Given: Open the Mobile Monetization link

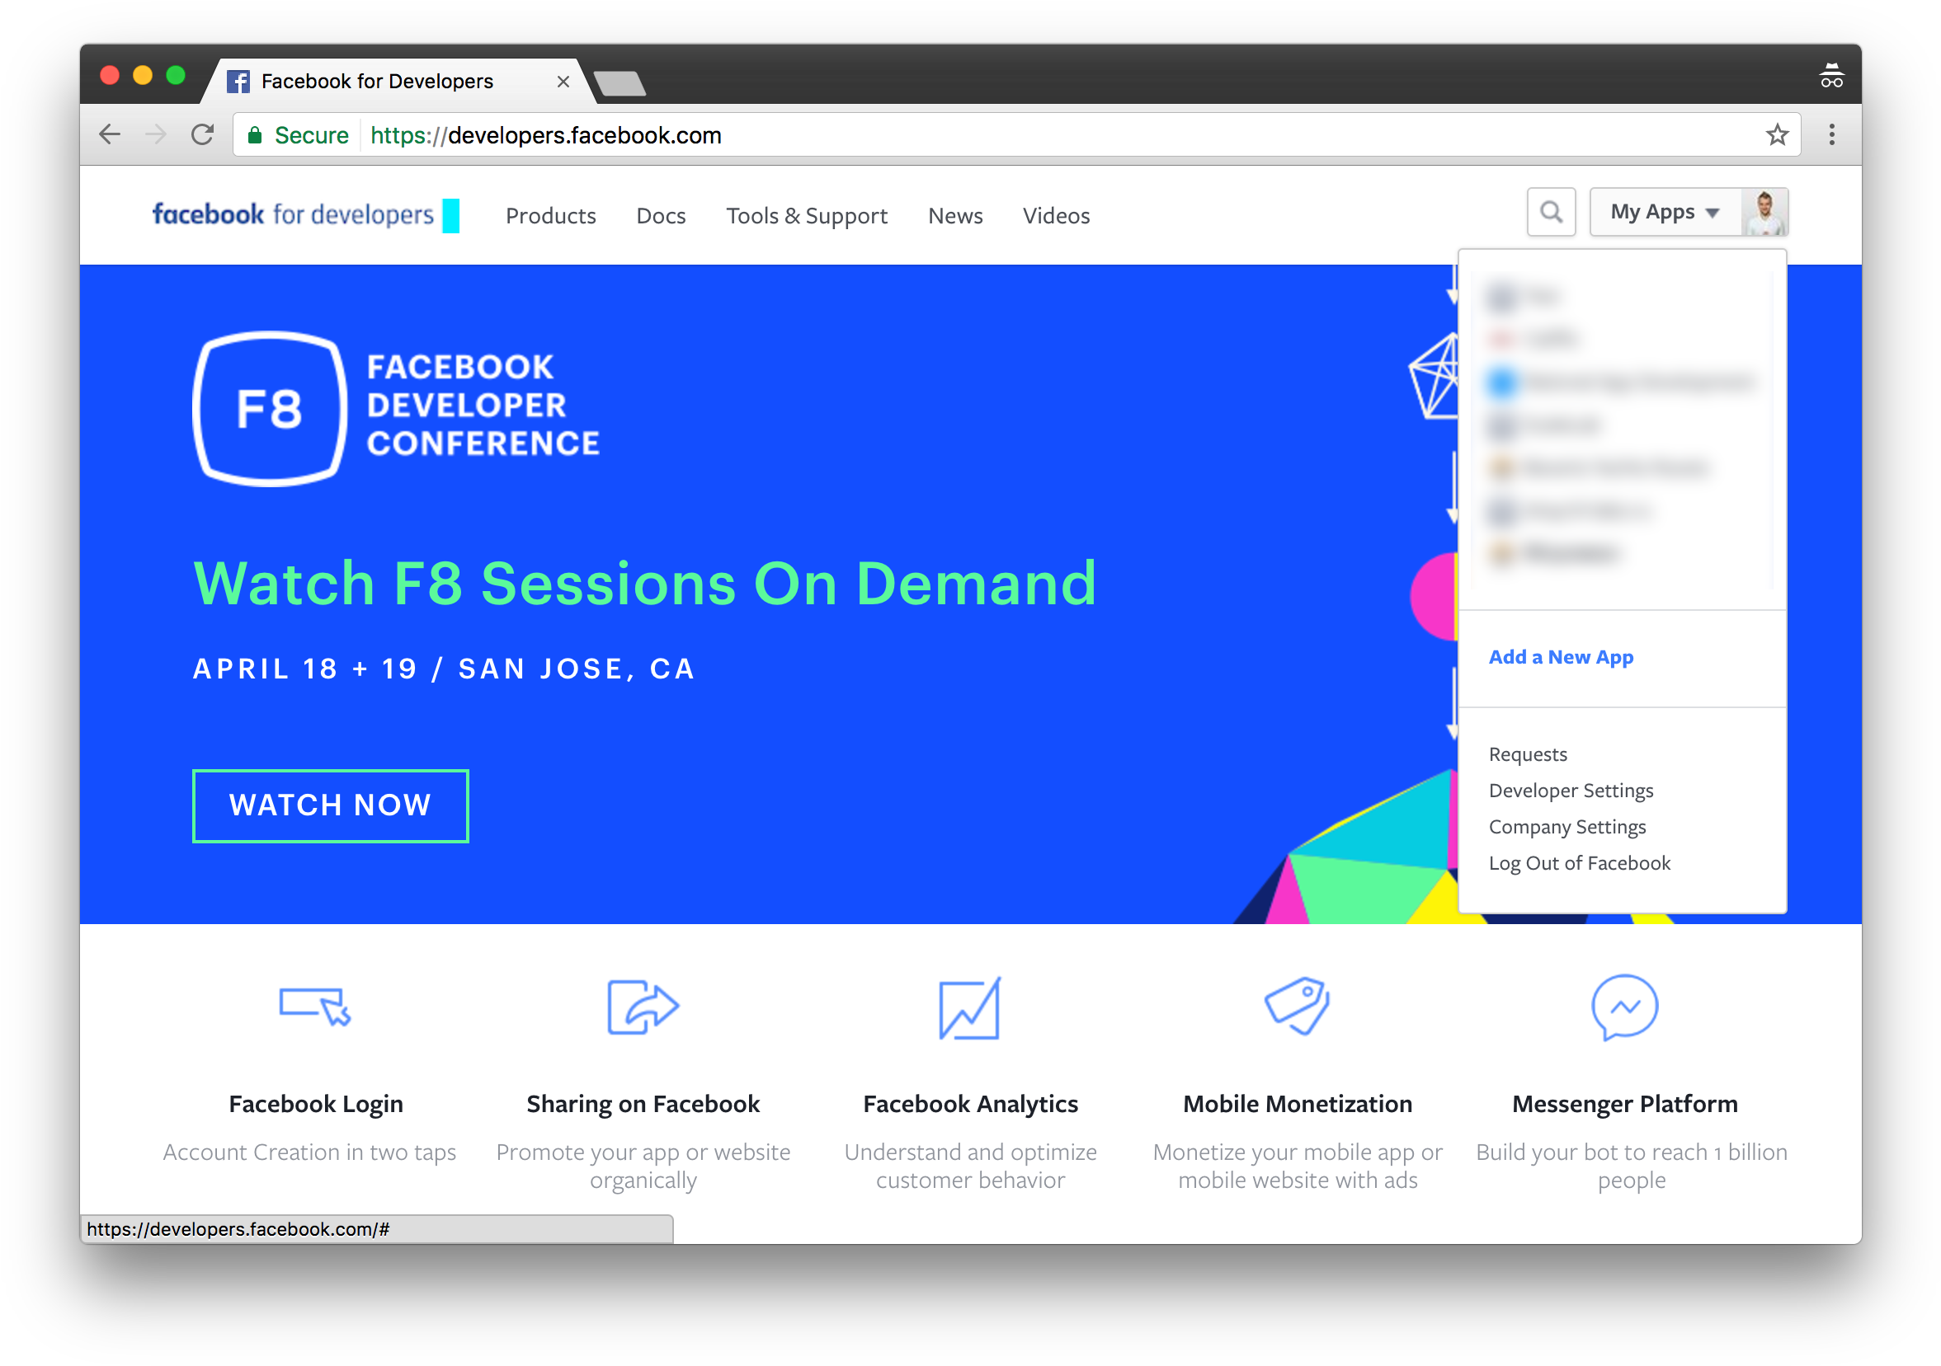Looking at the screenshot, I should (x=1298, y=1104).
